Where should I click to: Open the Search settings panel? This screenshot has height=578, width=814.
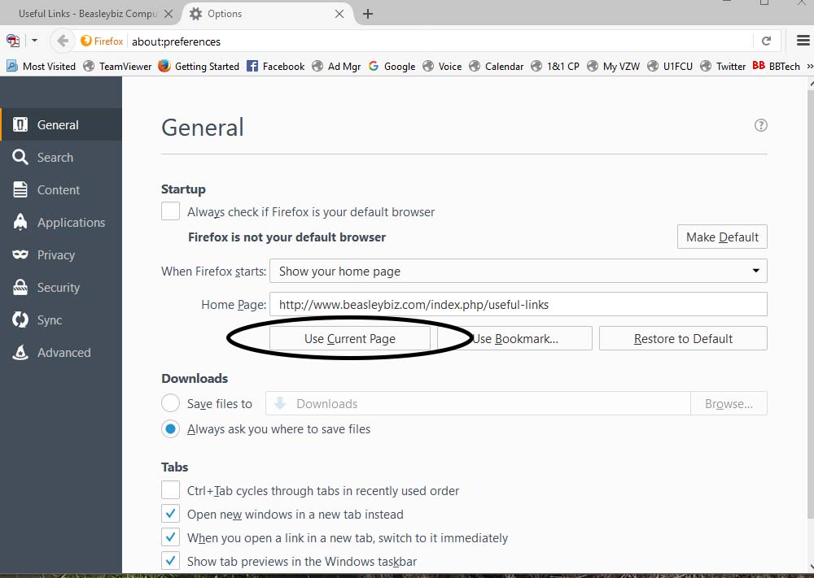(x=53, y=157)
